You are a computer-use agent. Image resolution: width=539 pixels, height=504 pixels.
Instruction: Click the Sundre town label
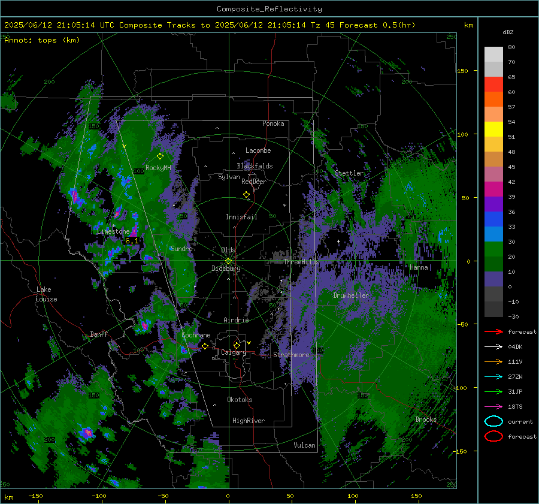click(181, 249)
